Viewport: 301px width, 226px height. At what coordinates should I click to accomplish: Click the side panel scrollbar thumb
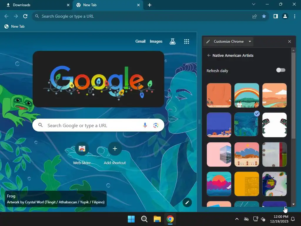[293, 95]
